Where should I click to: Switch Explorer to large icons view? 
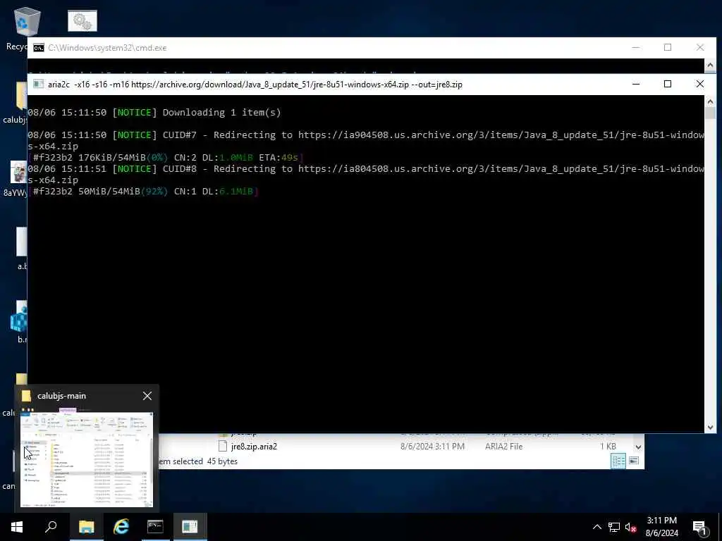pos(634,461)
